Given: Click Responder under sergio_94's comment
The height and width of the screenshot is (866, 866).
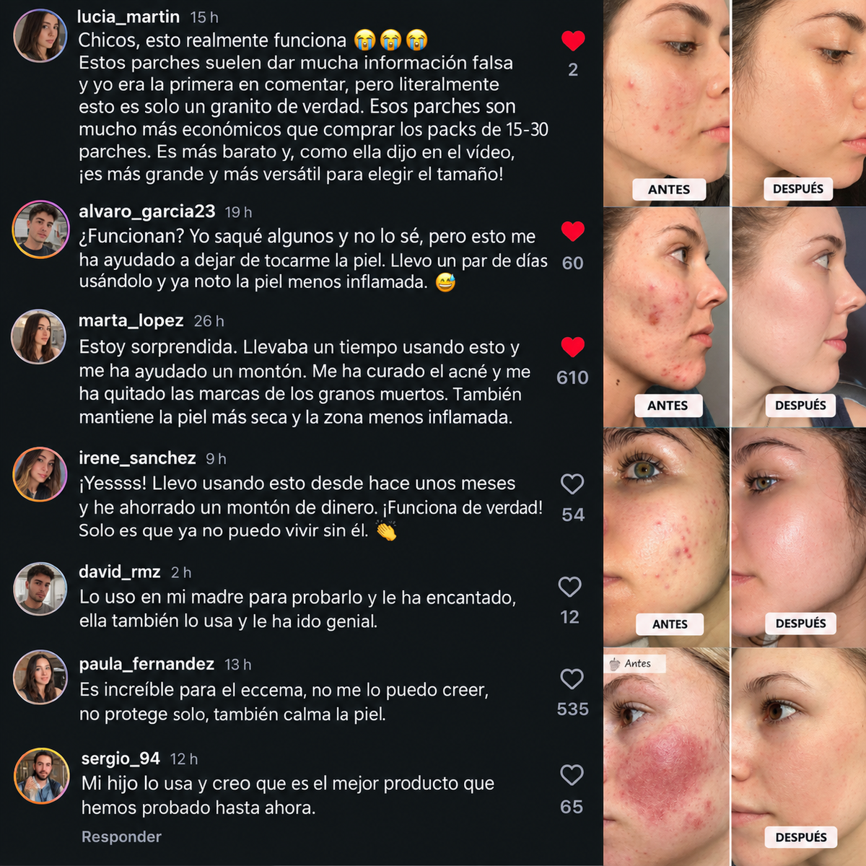Looking at the screenshot, I should pos(121,836).
